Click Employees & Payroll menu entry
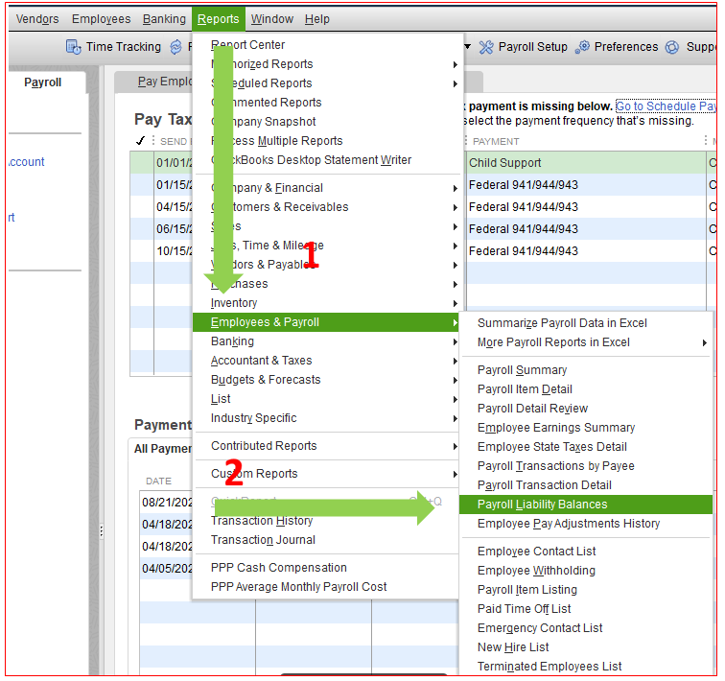 point(325,322)
